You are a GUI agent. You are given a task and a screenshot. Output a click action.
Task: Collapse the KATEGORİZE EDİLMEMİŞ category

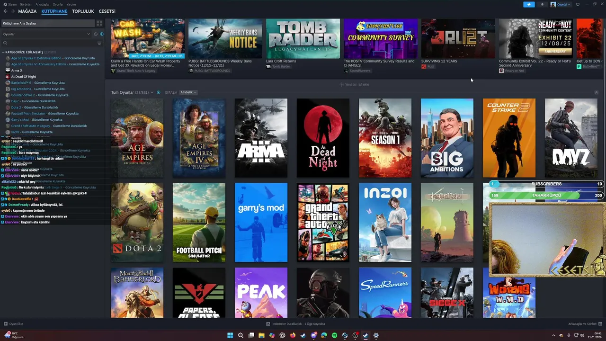click(x=3, y=52)
